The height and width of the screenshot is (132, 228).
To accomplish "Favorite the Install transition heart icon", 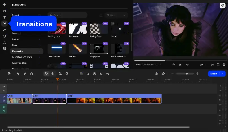I will coord(113,23).
